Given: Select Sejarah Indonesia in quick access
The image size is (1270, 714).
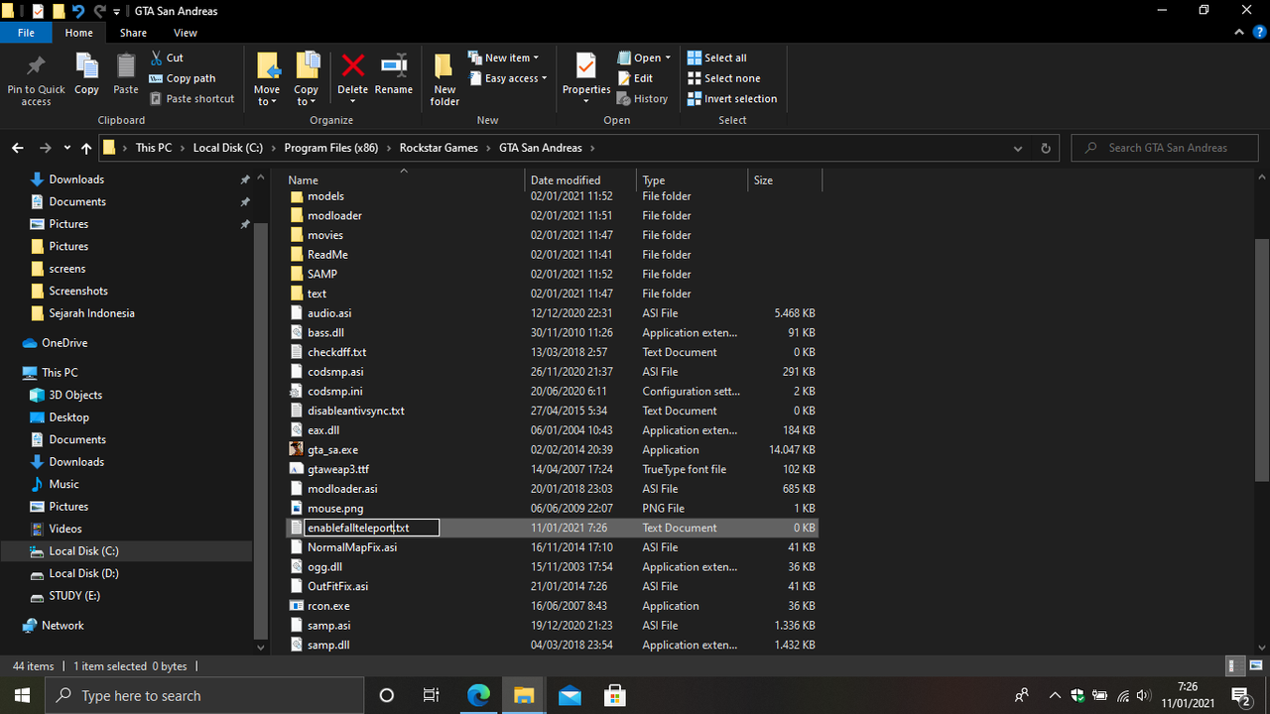Looking at the screenshot, I should (91, 313).
